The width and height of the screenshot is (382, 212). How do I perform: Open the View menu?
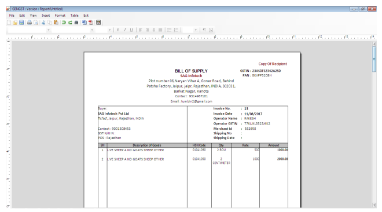coord(34,16)
